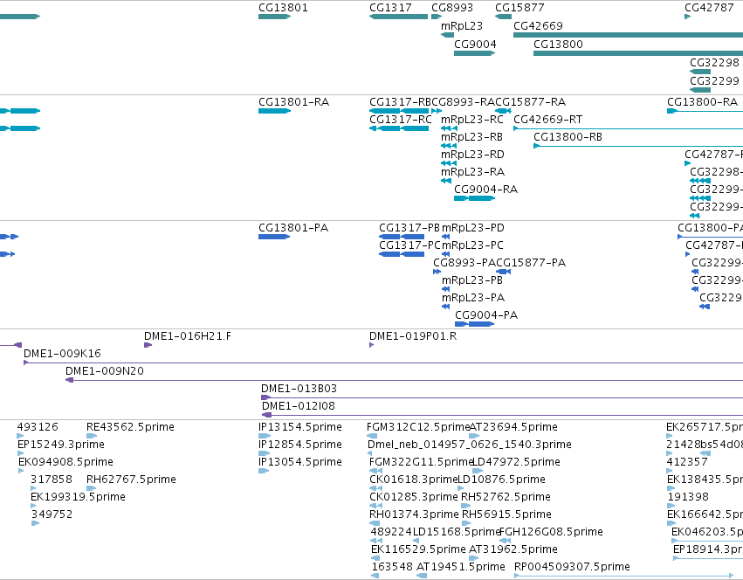Screen dimensions: 743x580
Task: Click the CG1317-PB protein label
Action: (409, 228)
